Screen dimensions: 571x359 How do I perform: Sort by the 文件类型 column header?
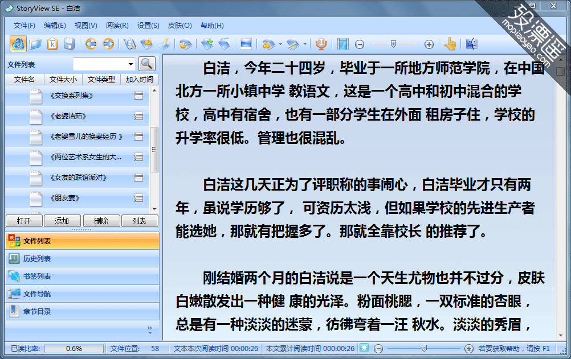(x=101, y=79)
